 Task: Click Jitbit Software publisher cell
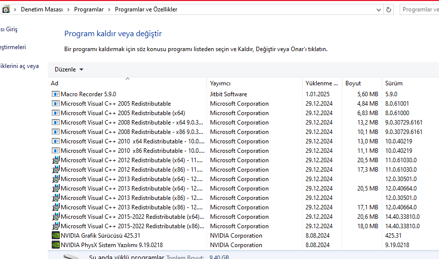(x=228, y=94)
